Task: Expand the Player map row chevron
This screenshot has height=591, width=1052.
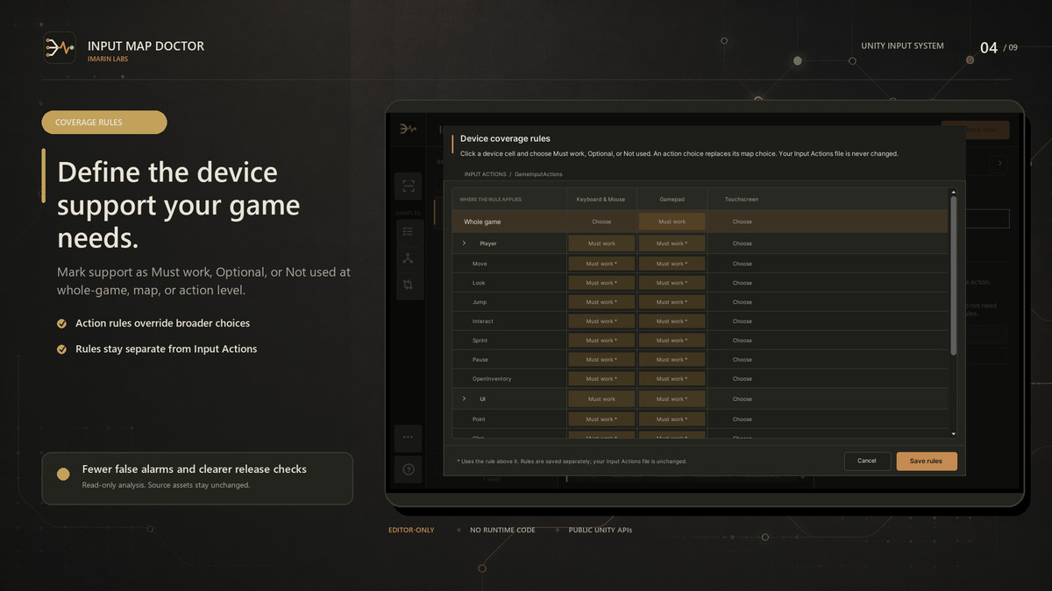Action: click(x=464, y=243)
